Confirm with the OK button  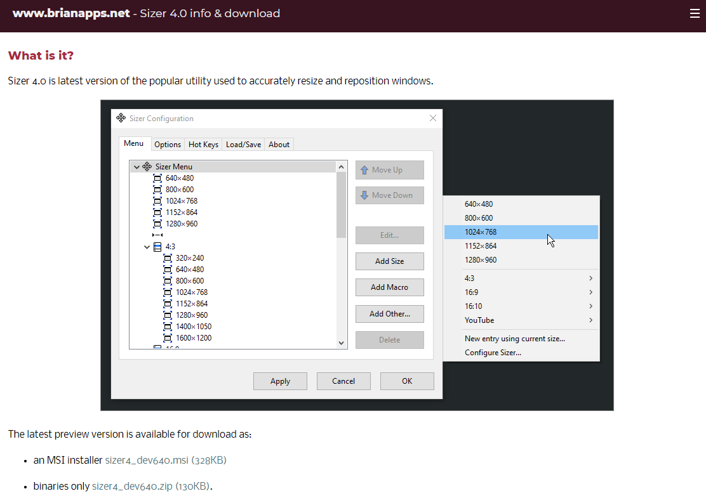[x=407, y=381]
